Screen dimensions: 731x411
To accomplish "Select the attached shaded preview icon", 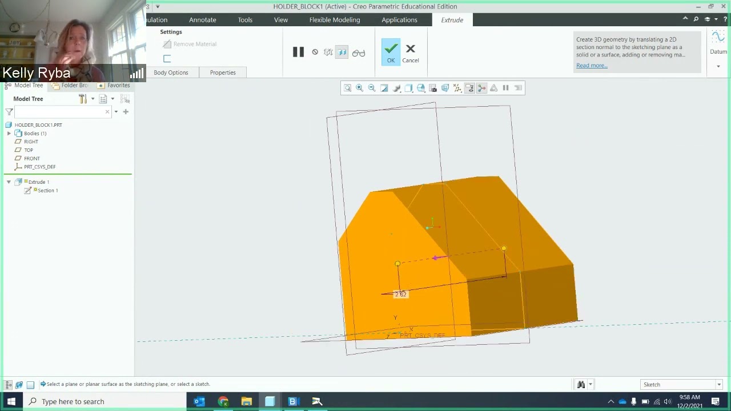I will (x=342, y=53).
